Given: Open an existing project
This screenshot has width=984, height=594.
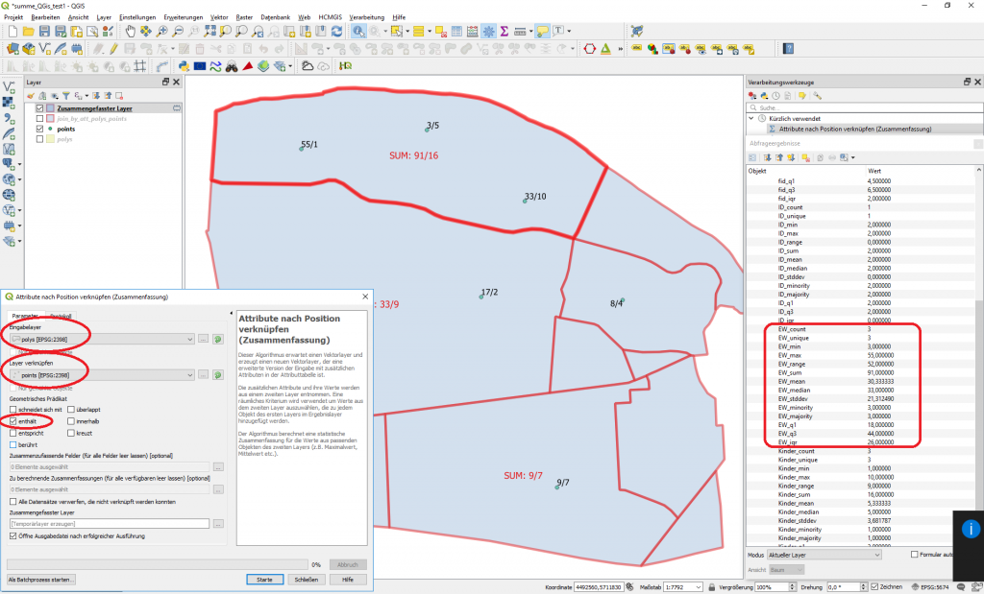Looking at the screenshot, I should pos(29,33).
